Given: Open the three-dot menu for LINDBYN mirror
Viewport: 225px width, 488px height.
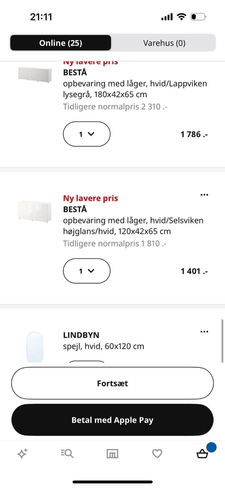Looking at the screenshot, I should (x=204, y=331).
